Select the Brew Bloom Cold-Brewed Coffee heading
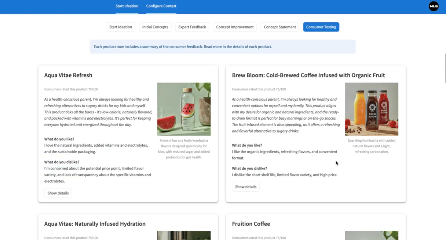This screenshot has height=240, width=446. pyautogui.click(x=308, y=75)
